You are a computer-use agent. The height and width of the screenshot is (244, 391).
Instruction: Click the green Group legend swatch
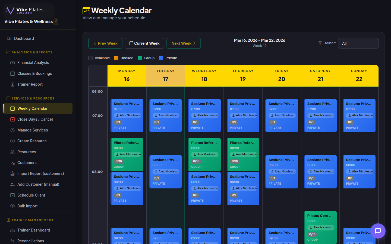click(140, 58)
